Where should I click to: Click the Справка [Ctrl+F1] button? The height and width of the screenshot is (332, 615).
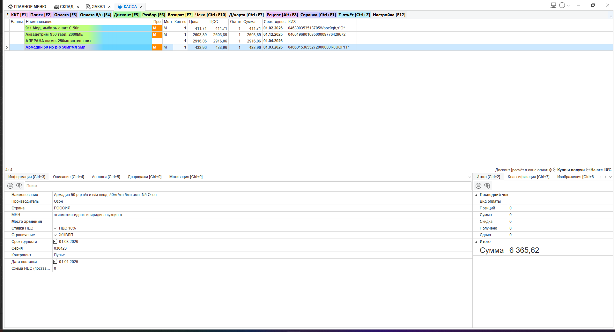tap(318, 15)
